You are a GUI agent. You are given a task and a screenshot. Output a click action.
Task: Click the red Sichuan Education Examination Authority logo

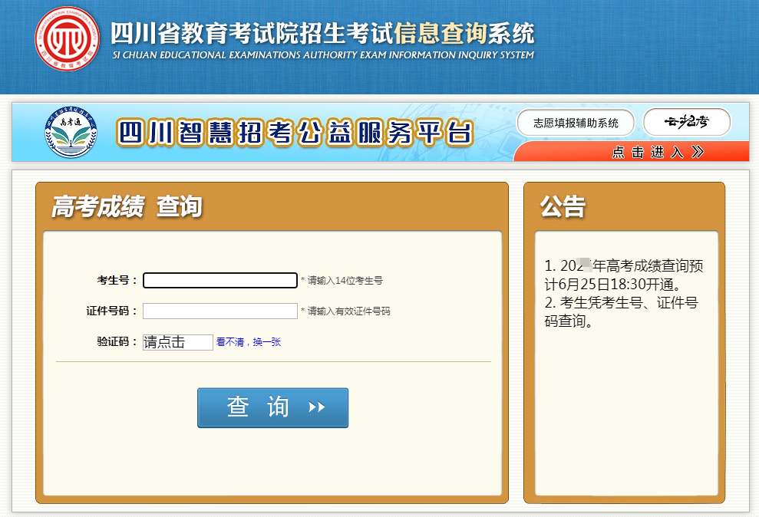click(x=68, y=38)
